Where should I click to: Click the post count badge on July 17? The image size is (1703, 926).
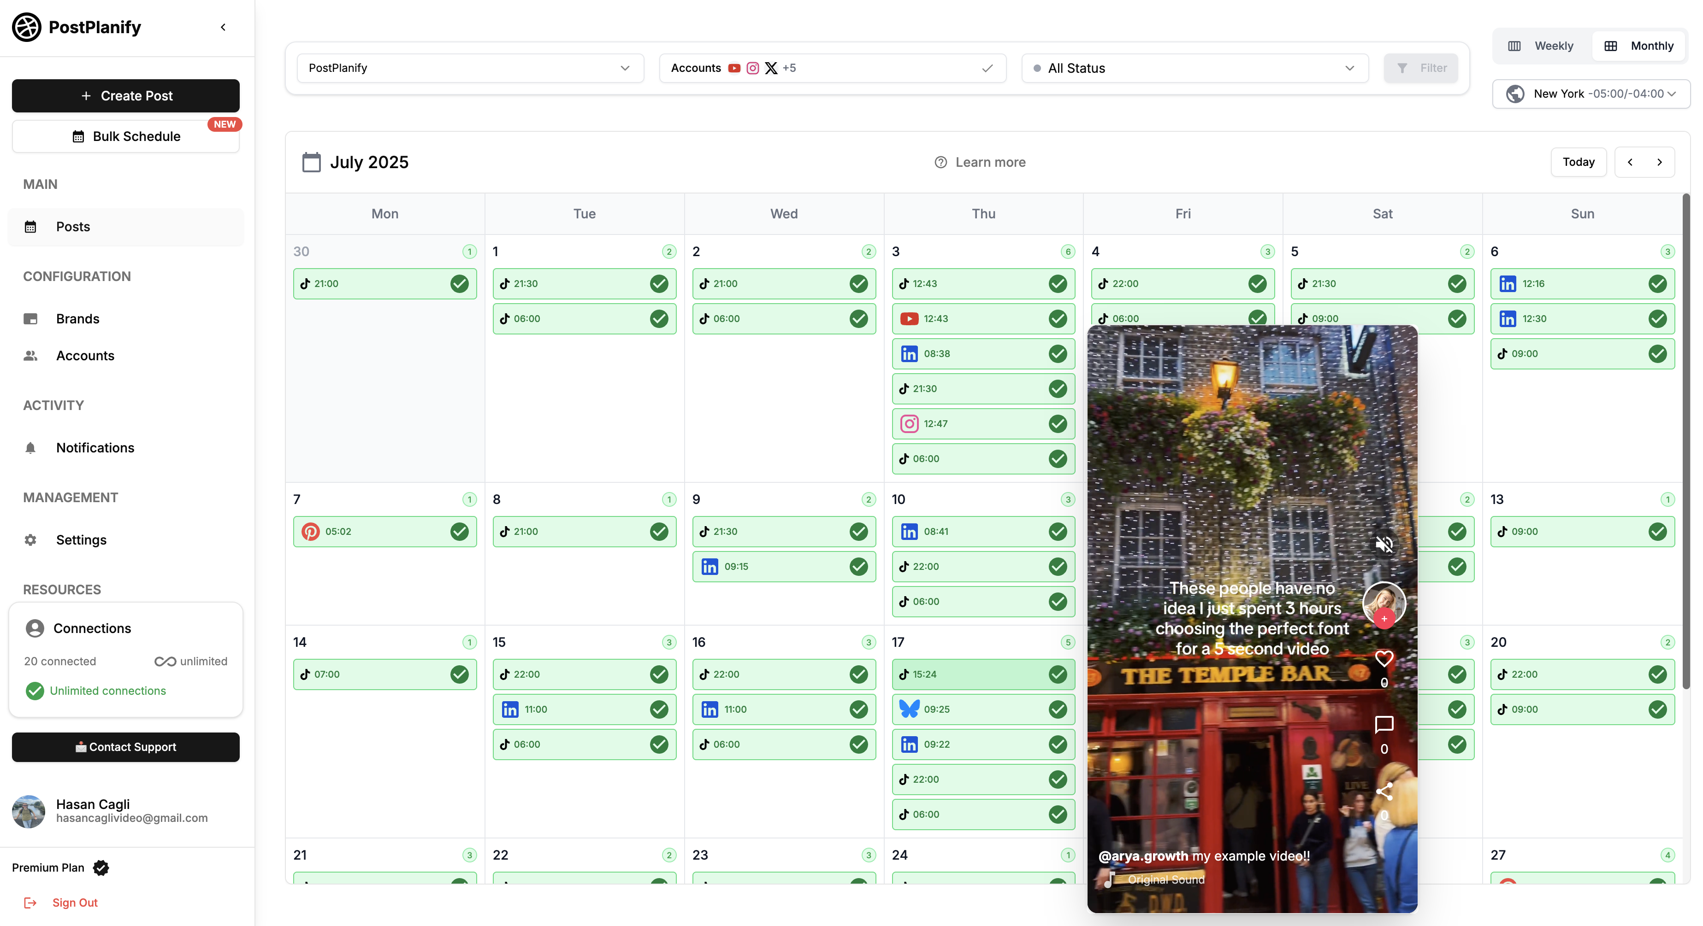1067,642
